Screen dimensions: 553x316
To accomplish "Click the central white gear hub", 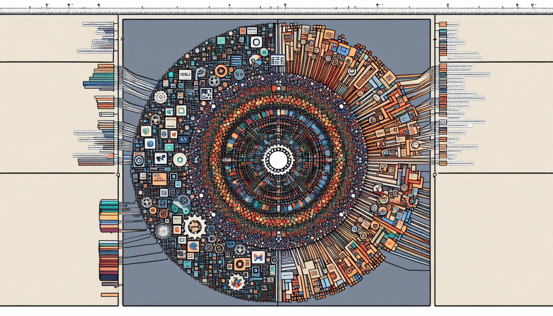I will (278, 160).
